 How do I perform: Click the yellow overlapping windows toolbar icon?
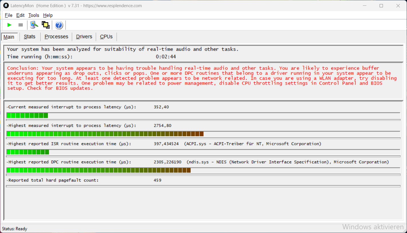46,25
